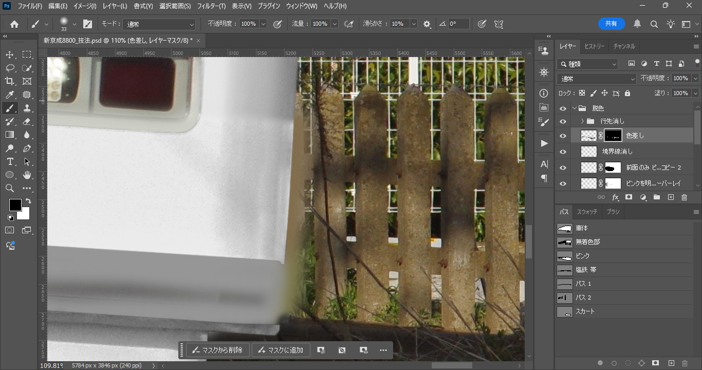702x370 pixels.
Task: Select the Move tool
Action: coord(10,54)
